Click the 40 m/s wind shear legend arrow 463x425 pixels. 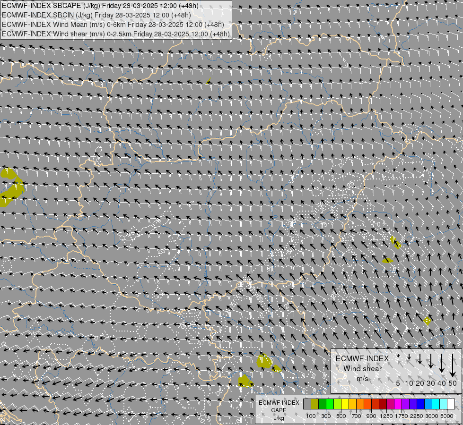[442, 363]
